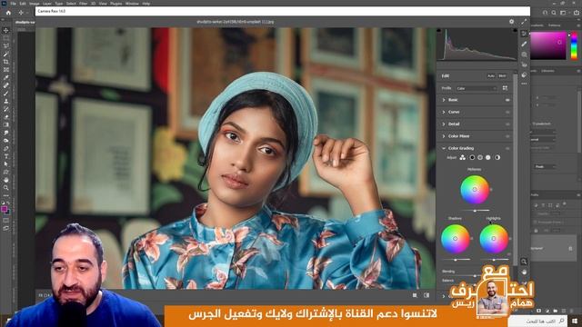Toggle Detail panel visibility eye
The height and width of the screenshot is (327, 582).
coord(507,124)
